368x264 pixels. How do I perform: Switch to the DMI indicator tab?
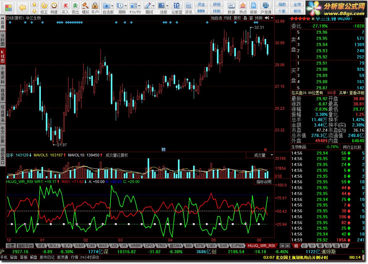click(x=92, y=245)
